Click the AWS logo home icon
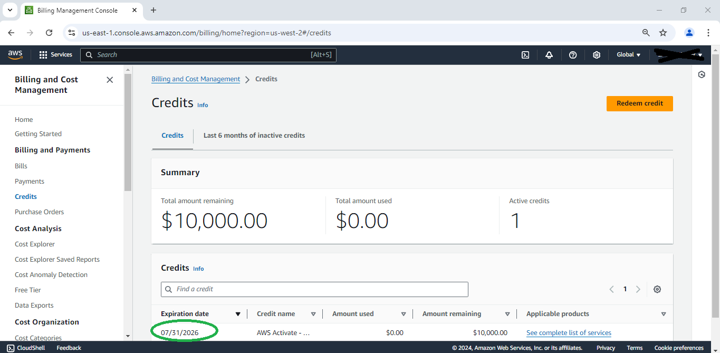The height and width of the screenshot is (353, 720). tap(15, 54)
